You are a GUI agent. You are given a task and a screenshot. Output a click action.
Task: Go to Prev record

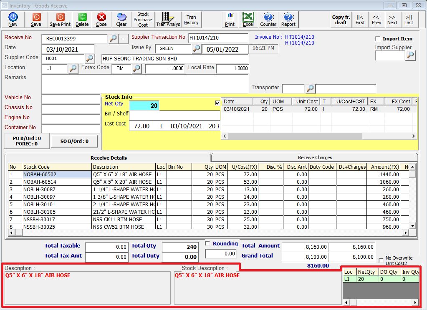tap(376, 20)
